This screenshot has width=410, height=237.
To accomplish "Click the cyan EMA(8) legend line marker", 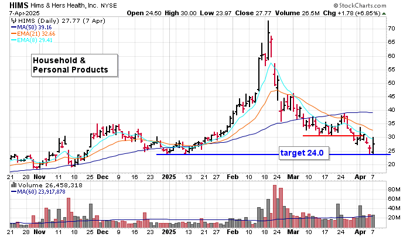I will click(13, 40).
